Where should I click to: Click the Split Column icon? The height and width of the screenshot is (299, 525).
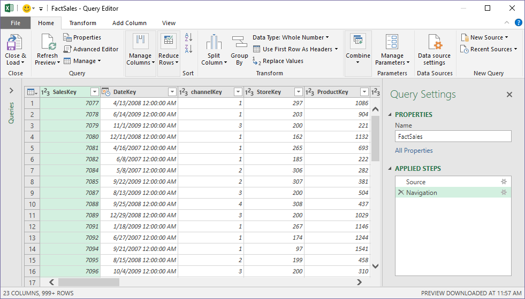coord(214,43)
